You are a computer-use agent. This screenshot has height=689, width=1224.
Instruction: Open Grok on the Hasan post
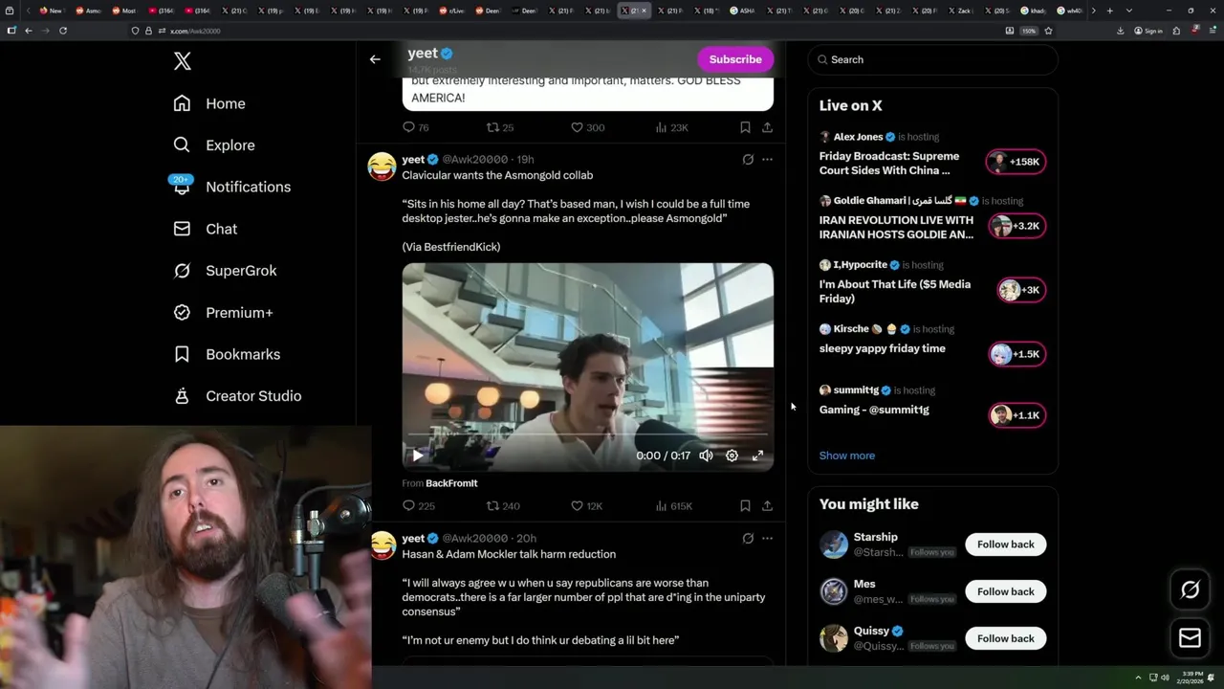coord(748,539)
